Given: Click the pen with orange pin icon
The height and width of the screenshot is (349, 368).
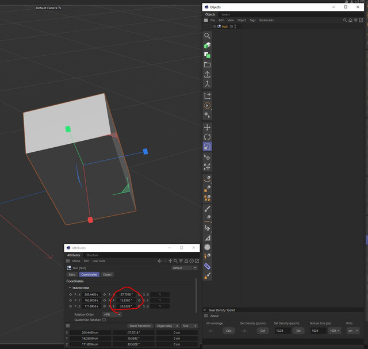Looking at the screenshot, I should [x=207, y=256].
